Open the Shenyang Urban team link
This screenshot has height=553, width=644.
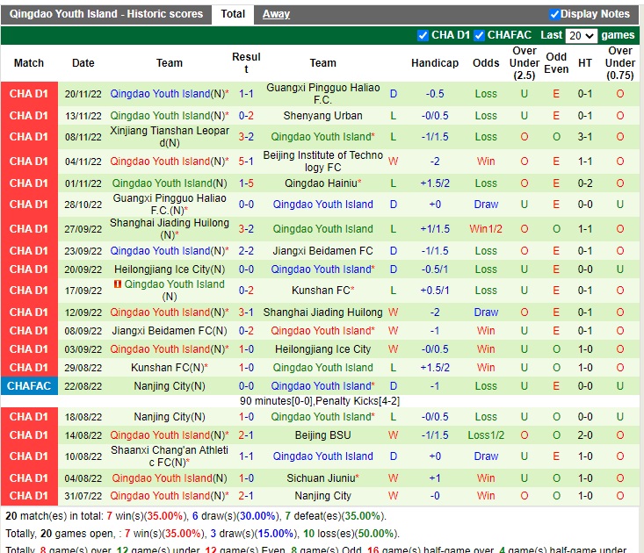(x=322, y=116)
